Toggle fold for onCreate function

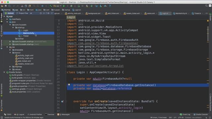coord(66,101)
